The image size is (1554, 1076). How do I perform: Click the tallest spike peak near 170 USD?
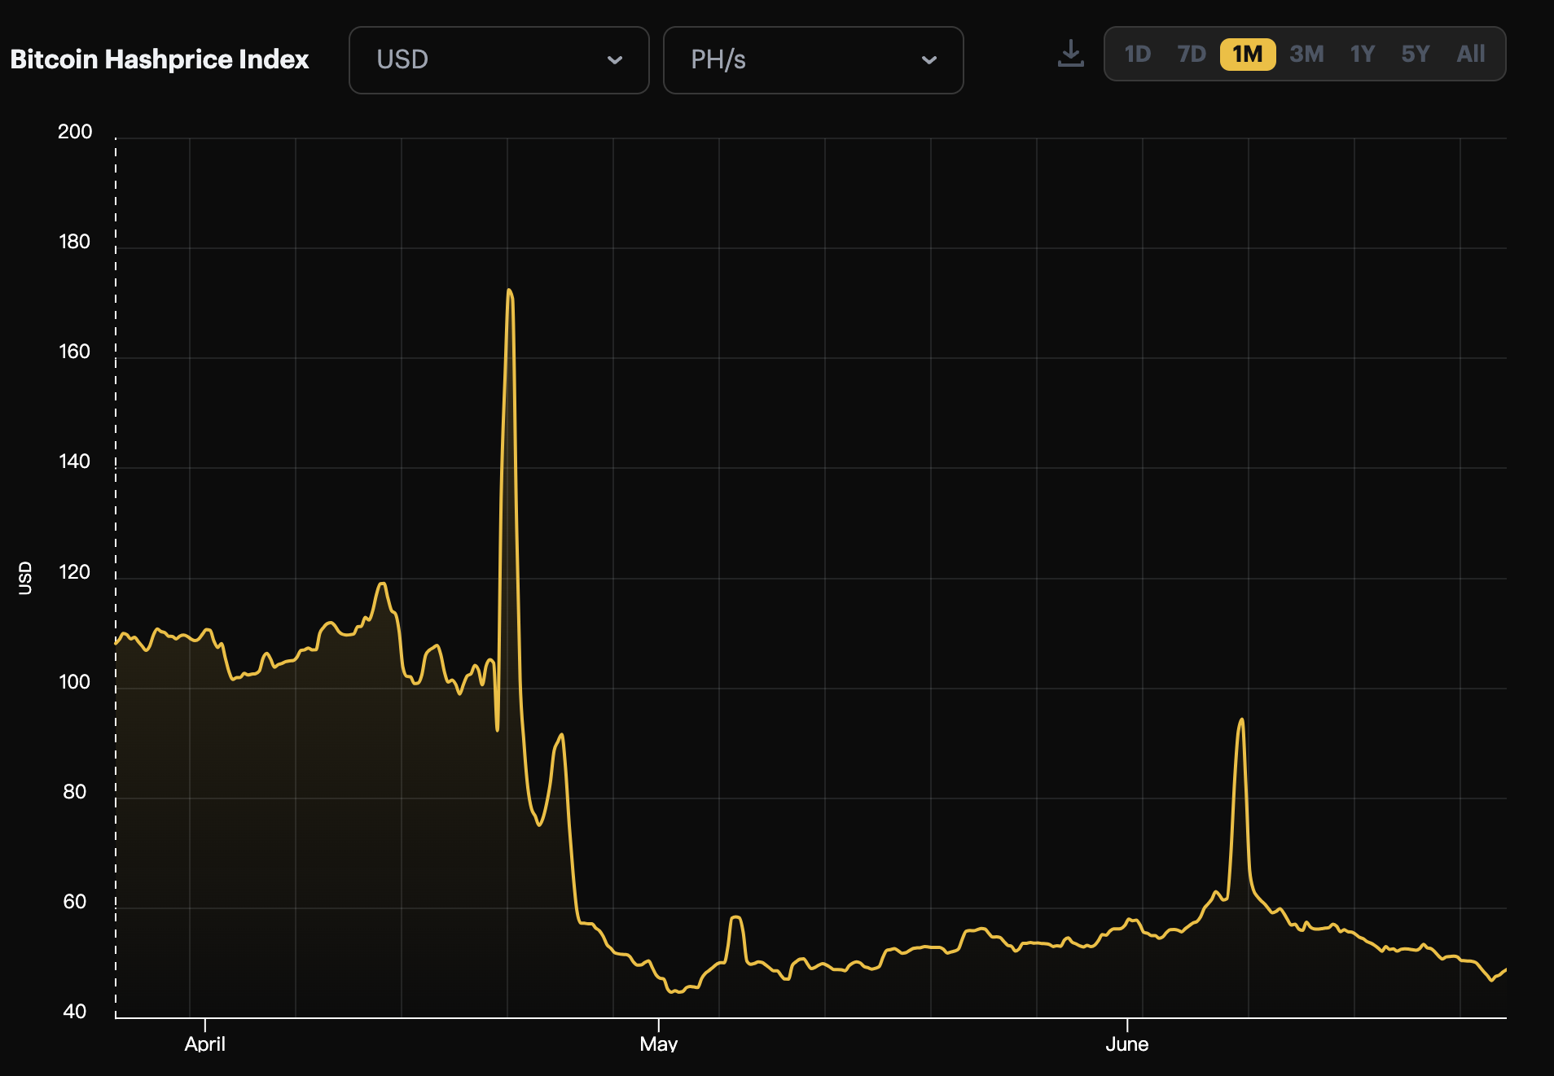509,291
